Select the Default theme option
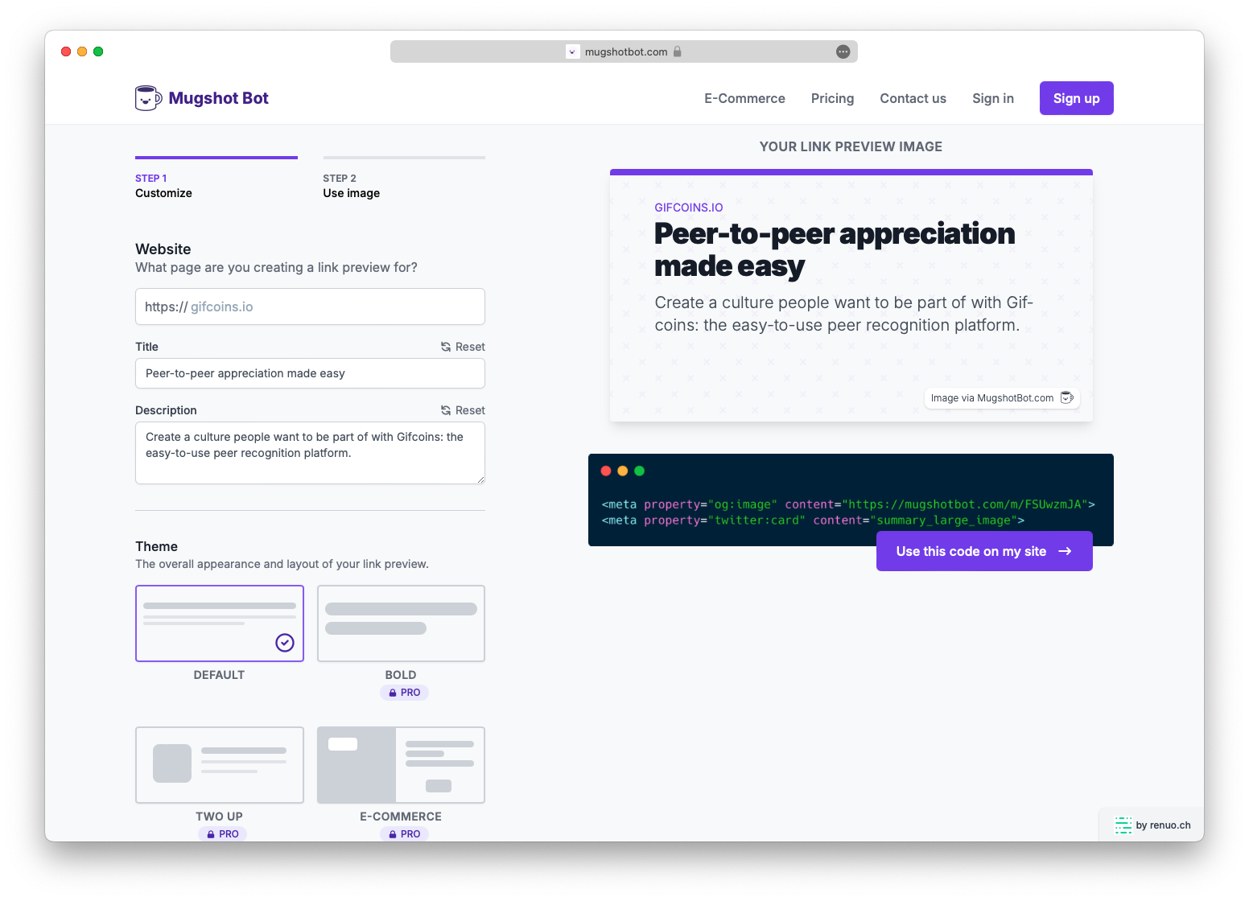Image resolution: width=1249 pixels, height=901 pixels. pyautogui.click(x=220, y=623)
